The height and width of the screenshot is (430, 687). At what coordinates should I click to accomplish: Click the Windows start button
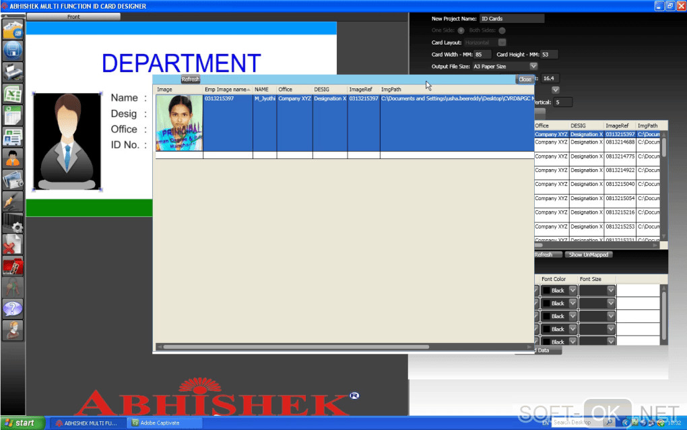coord(22,423)
